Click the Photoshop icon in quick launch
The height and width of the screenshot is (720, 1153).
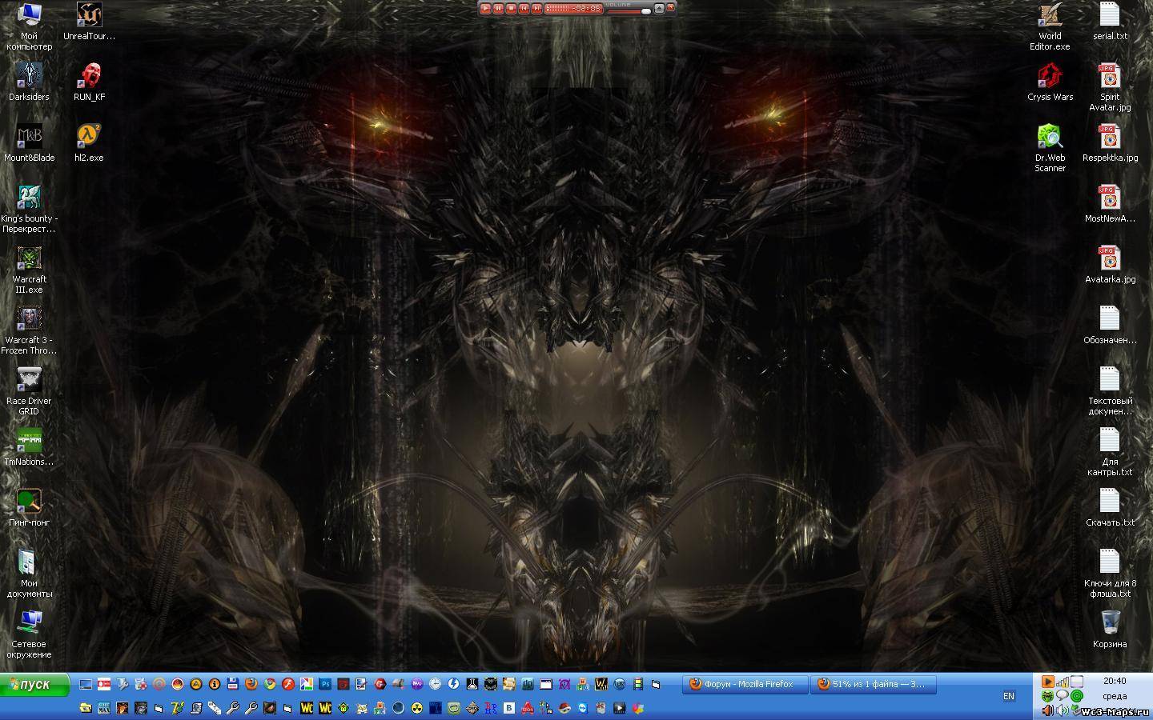(325, 684)
